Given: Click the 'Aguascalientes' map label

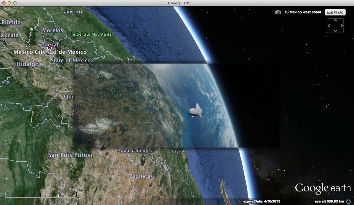Looking at the screenshot, I should (135, 151).
